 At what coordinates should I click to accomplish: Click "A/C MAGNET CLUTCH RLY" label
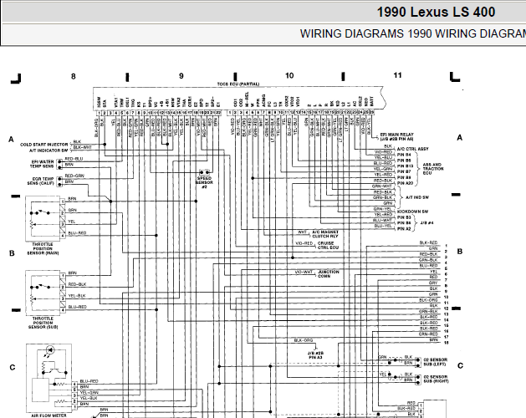coord(325,234)
